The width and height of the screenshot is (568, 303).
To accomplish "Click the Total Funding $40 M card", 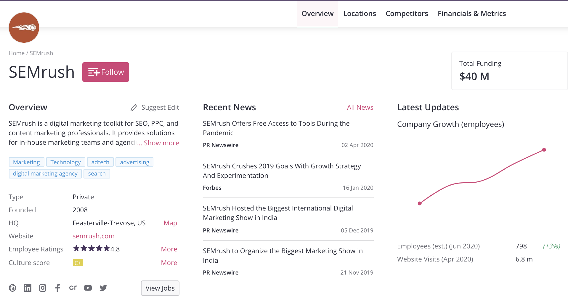I will click(x=509, y=71).
